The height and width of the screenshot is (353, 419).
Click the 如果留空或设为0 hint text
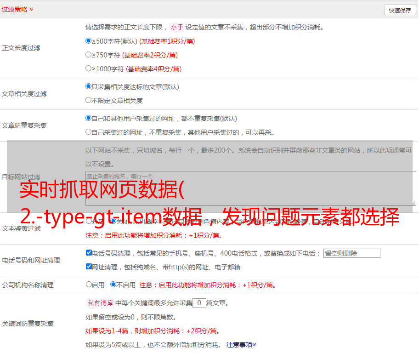click(x=131, y=317)
